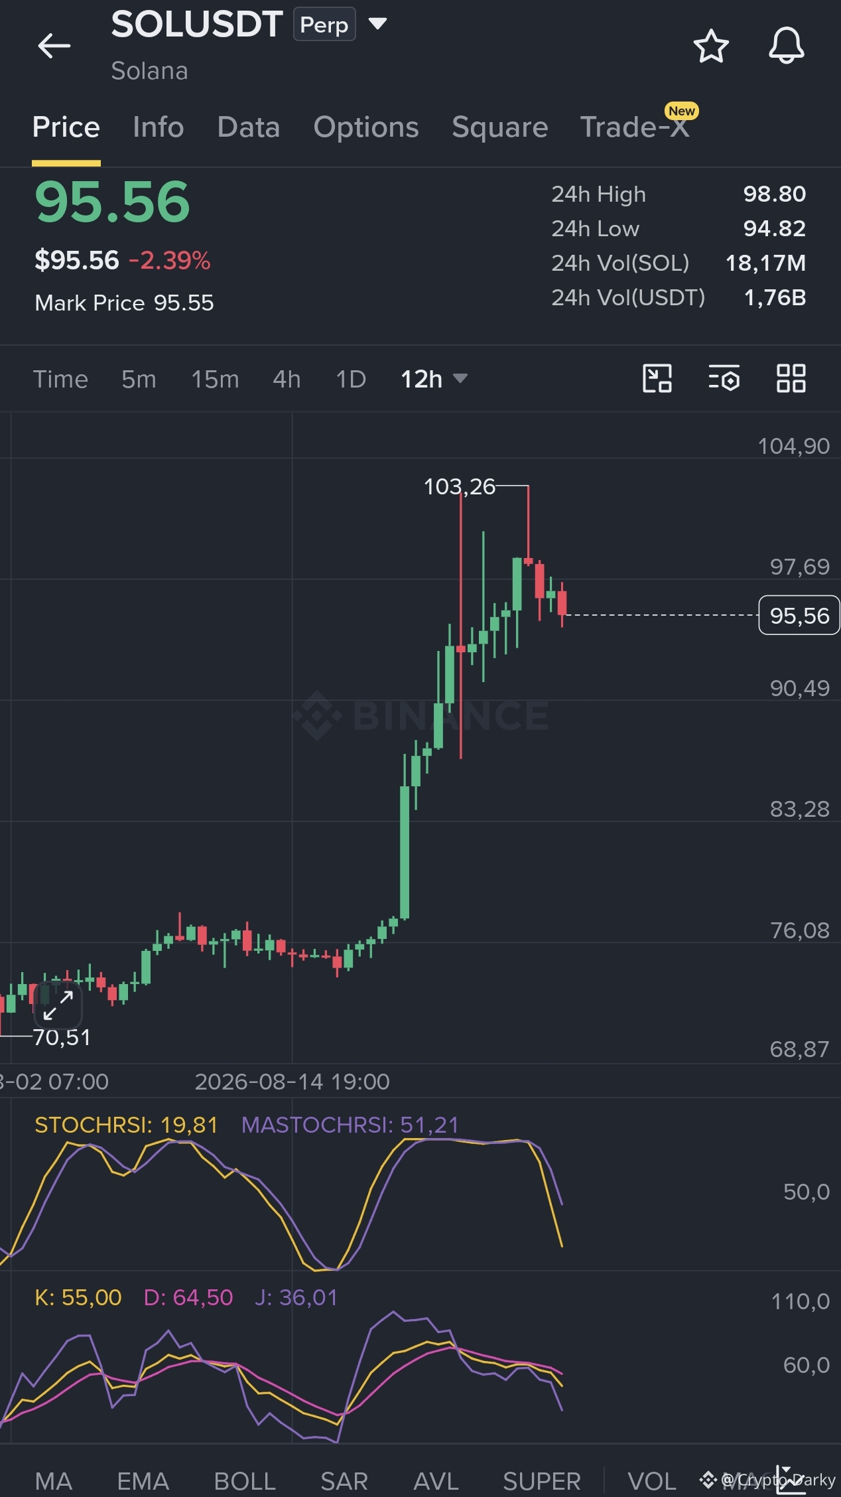Expand chart to fullscreen with arrows icon

[58, 1005]
